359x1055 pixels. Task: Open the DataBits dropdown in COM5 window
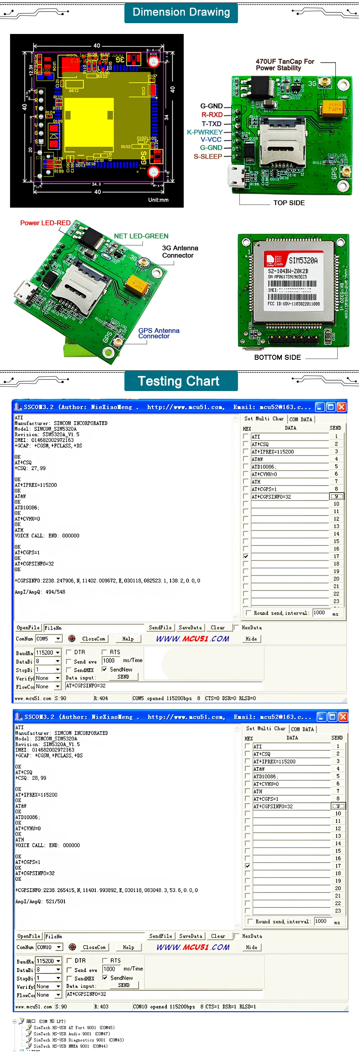tap(58, 661)
